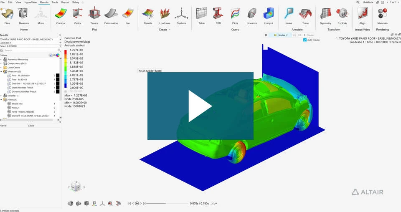Collapse the Measures (5) node
The height and width of the screenshot is (212, 401).
pos(1,71)
